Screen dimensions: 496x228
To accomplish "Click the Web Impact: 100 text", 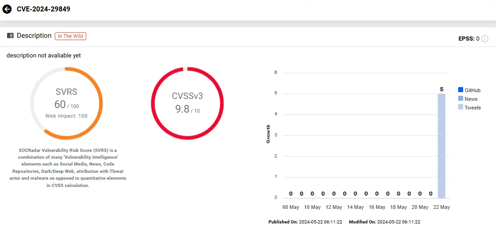I will (67, 116).
